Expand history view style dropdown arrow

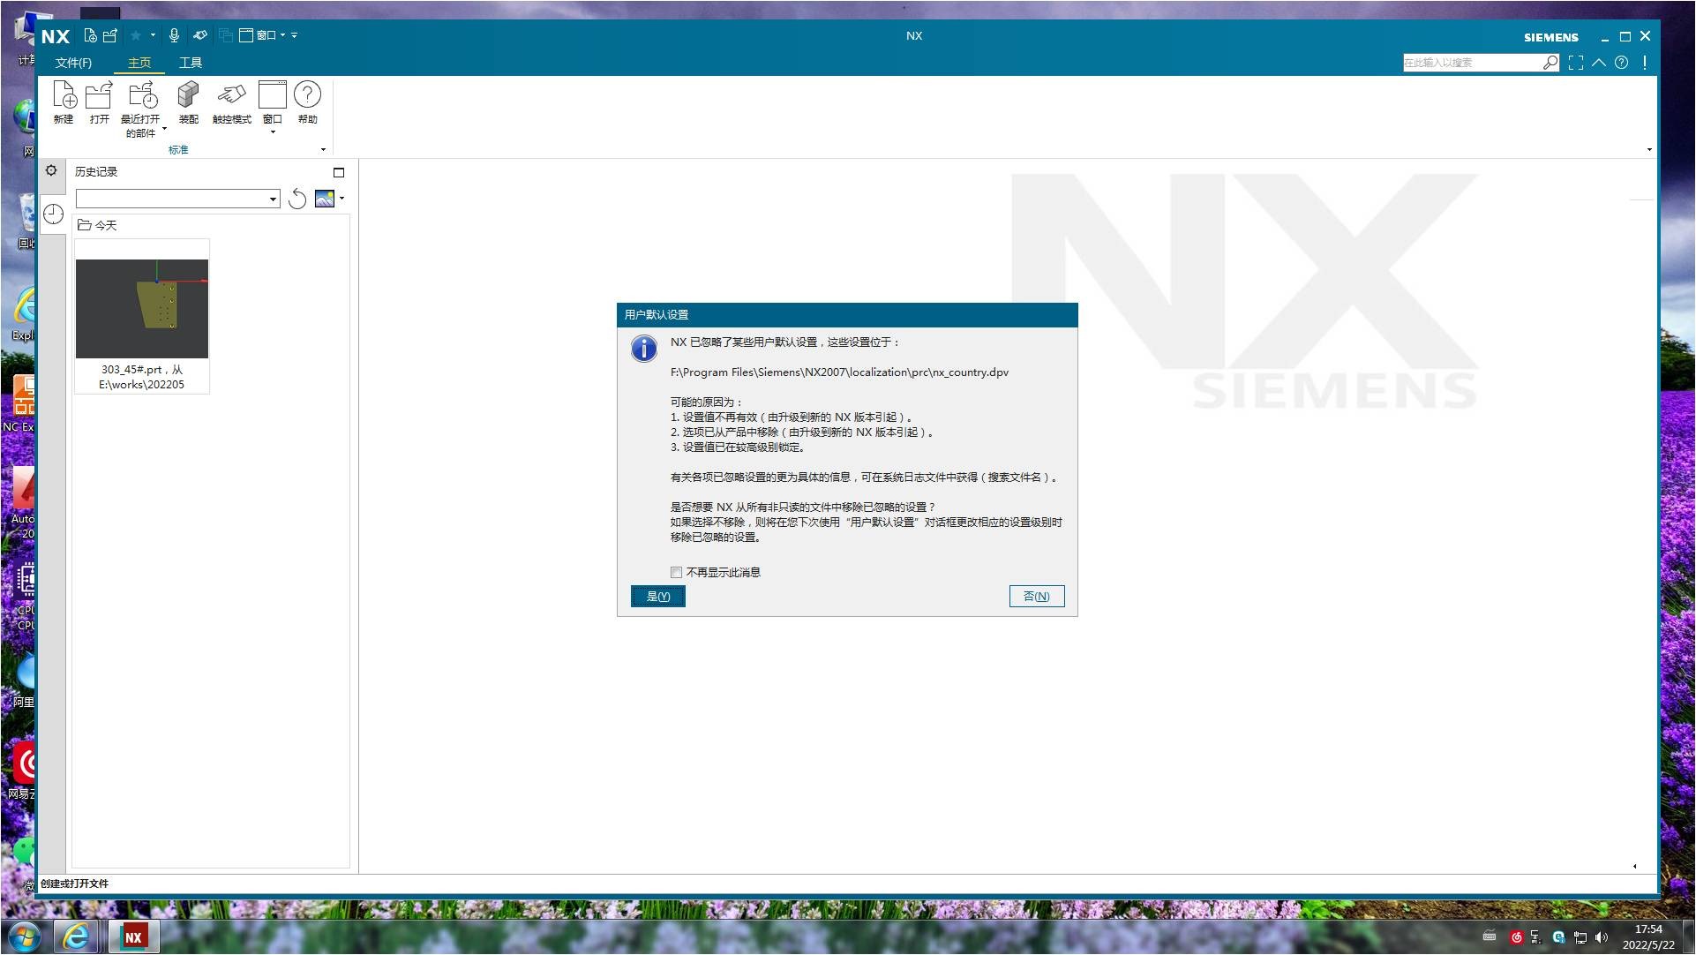341,199
